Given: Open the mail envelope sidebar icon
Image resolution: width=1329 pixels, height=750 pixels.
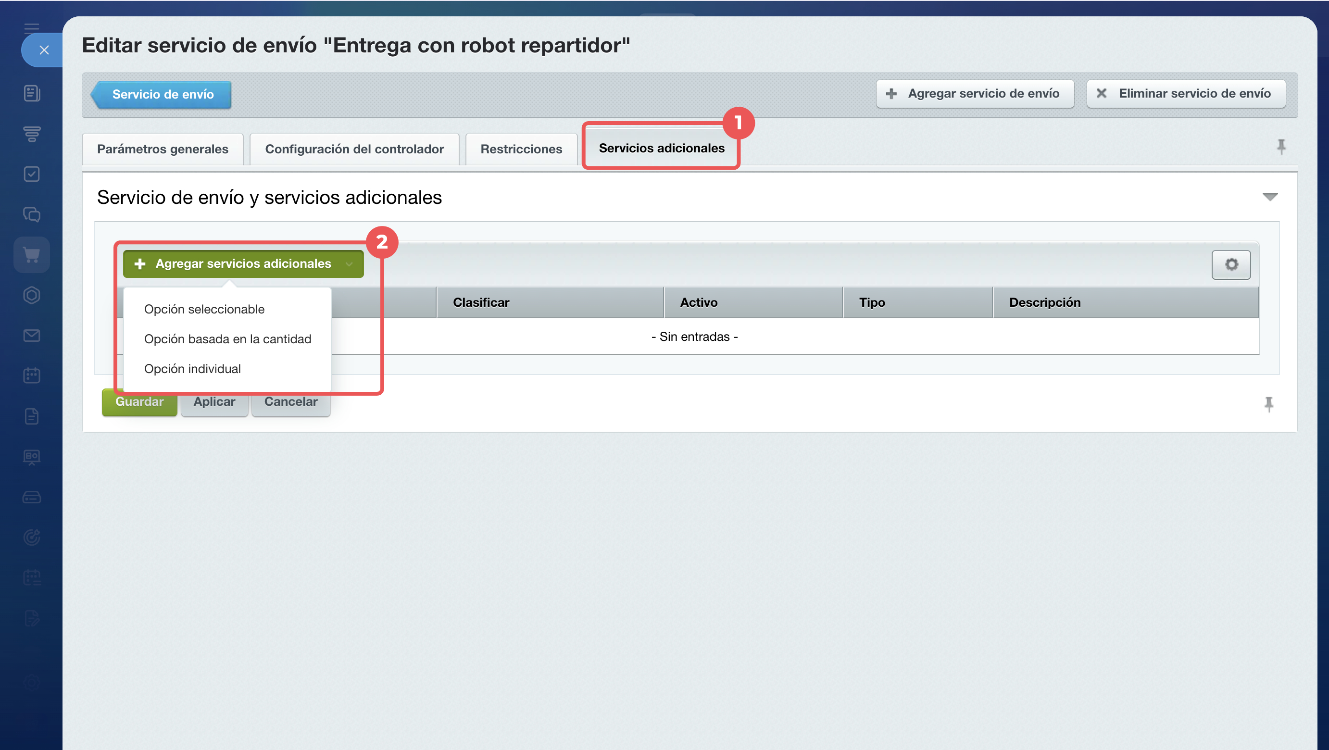Looking at the screenshot, I should point(32,335).
